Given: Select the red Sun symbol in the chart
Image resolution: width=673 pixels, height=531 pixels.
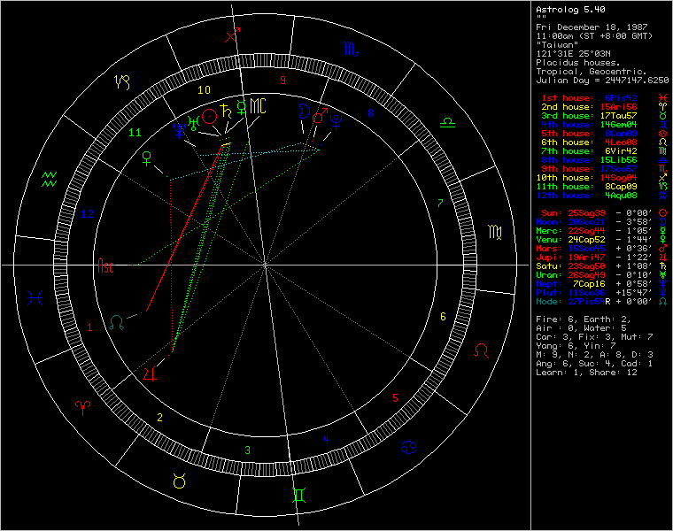Looking at the screenshot, I should [210, 116].
